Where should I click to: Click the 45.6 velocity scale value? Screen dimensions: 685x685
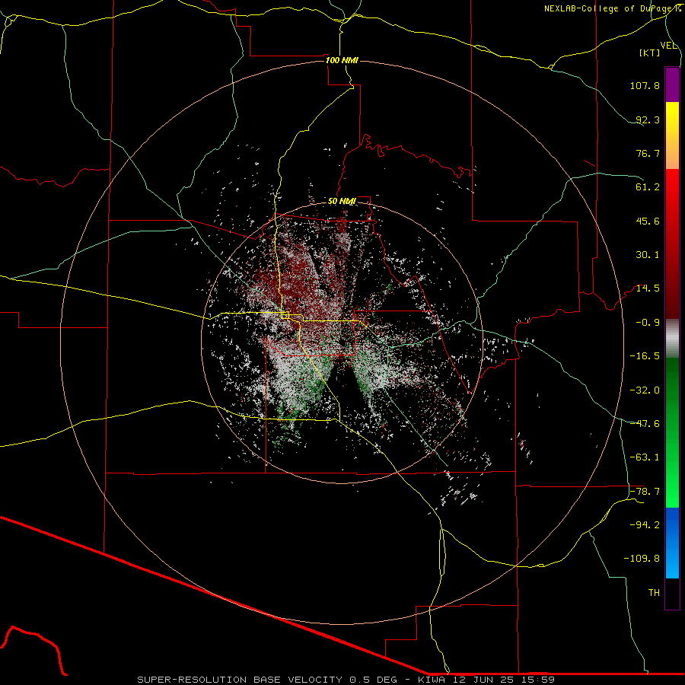(648, 221)
